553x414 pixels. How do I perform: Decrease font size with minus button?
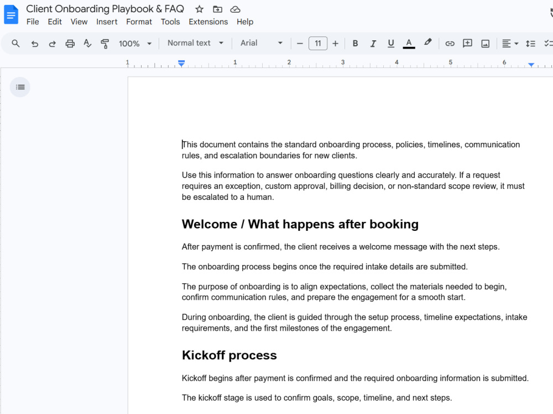300,43
